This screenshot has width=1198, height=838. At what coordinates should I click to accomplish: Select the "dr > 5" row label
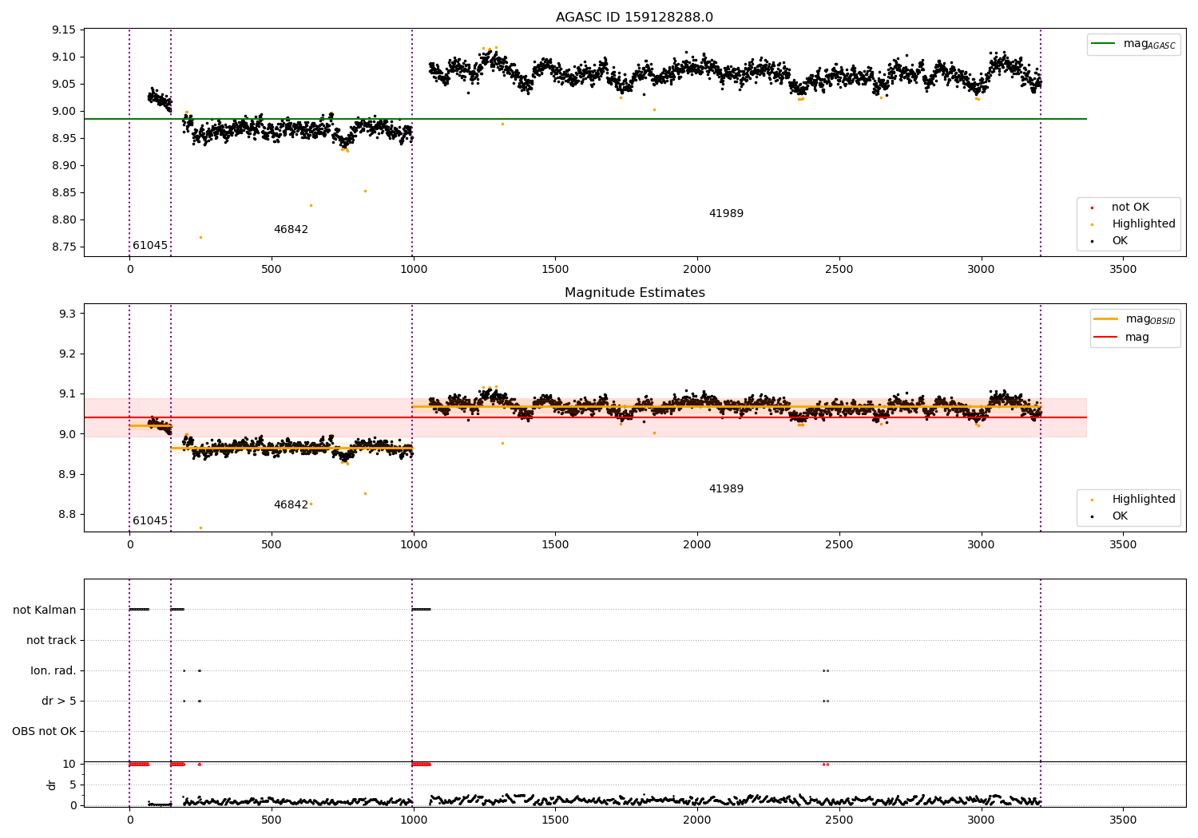pos(59,702)
